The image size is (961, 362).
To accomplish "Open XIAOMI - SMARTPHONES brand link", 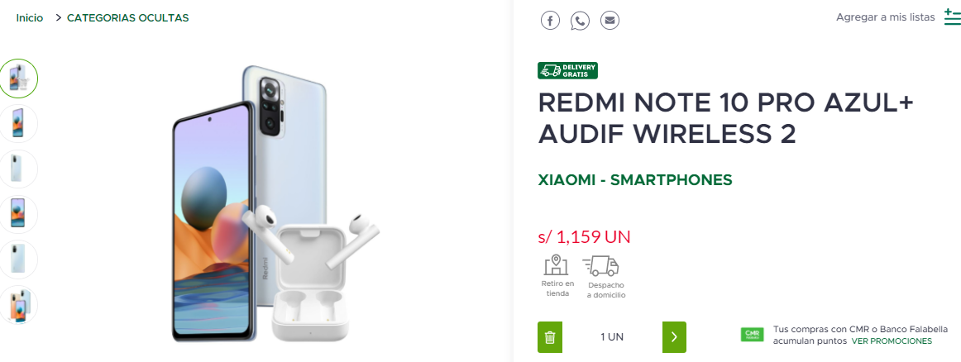I will pyautogui.click(x=635, y=180).
